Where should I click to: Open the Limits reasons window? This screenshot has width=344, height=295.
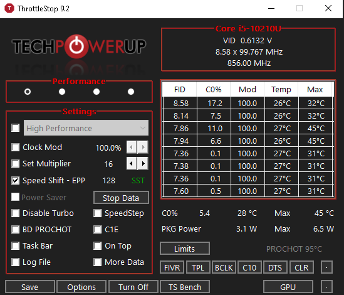click(x=184, y=249)
